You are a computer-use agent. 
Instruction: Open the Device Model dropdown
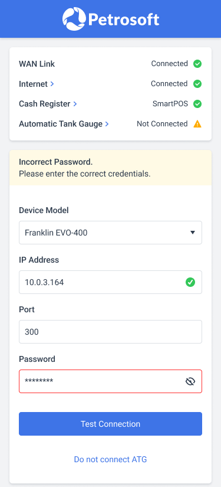pos(110,233)
